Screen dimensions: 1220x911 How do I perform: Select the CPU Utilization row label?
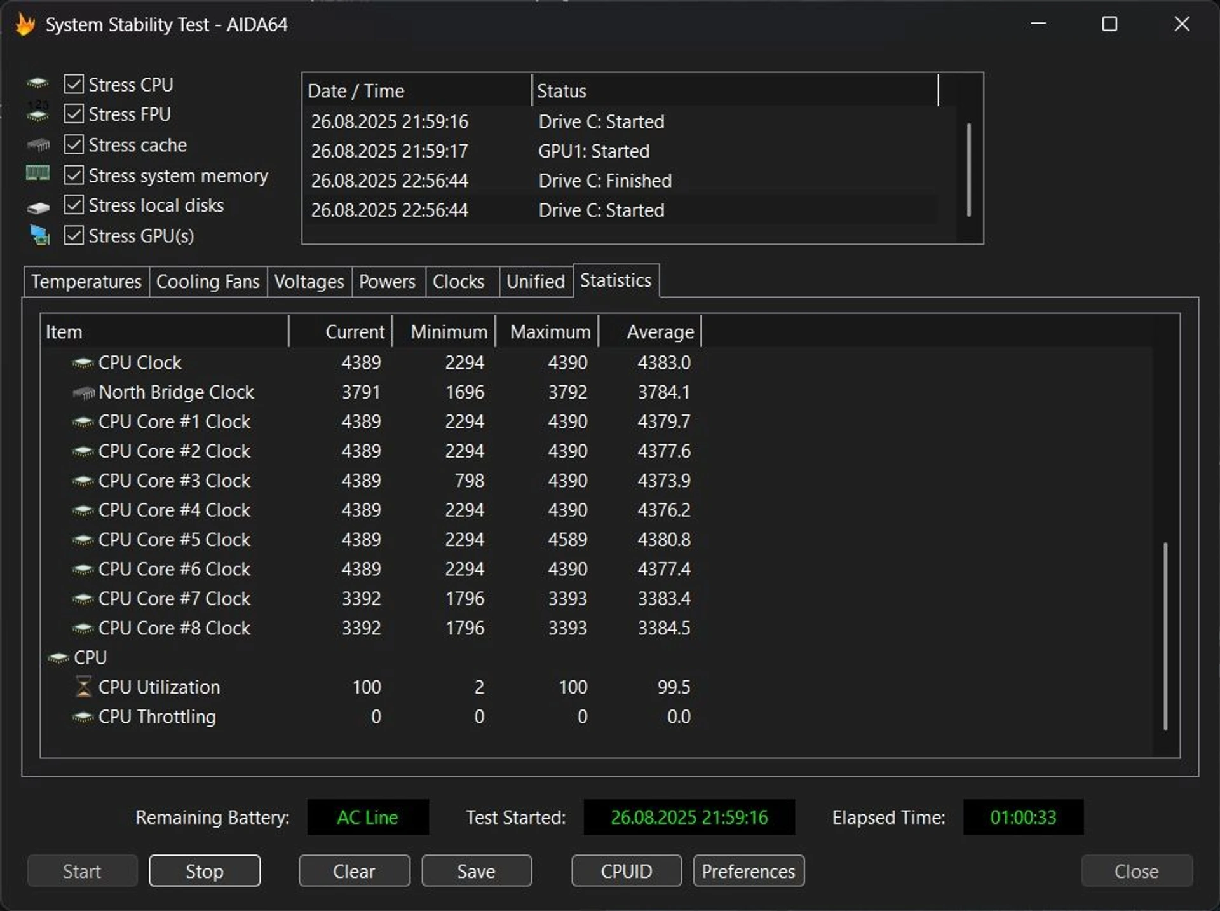click(x=159, y=687)
